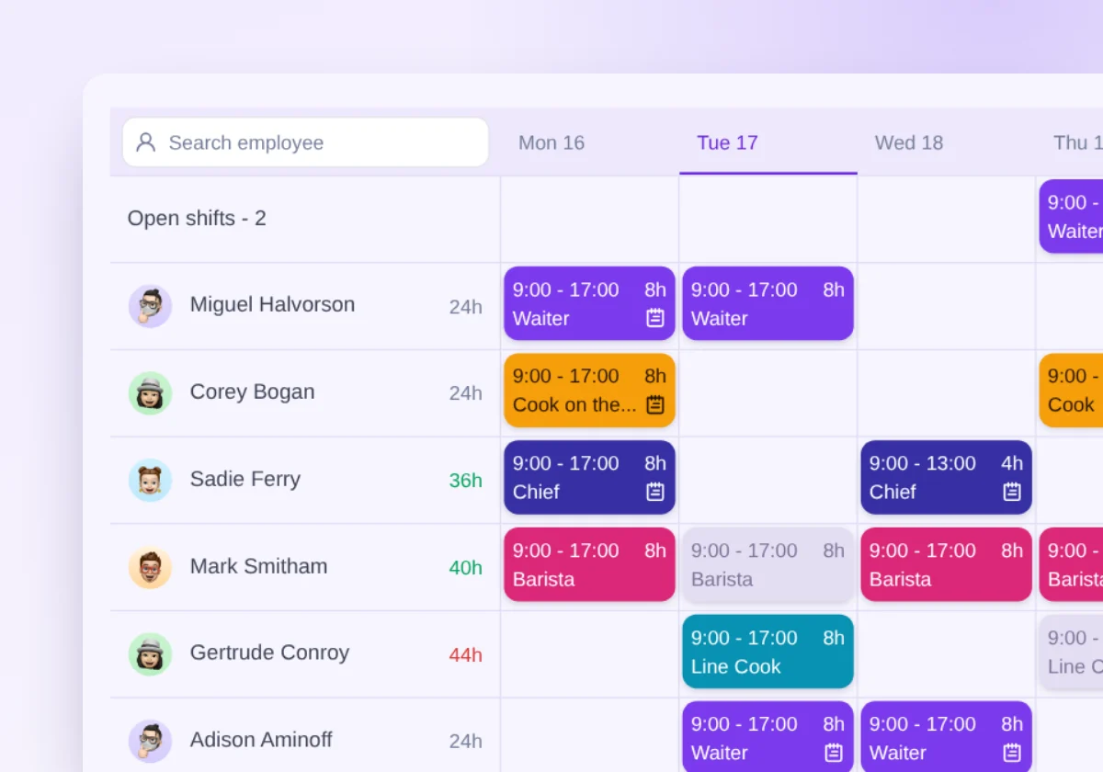
Task: Open Gertrude Conroy's Tuesday Line Cook shift
Action: pyautogui.click(x=768, y=652)
